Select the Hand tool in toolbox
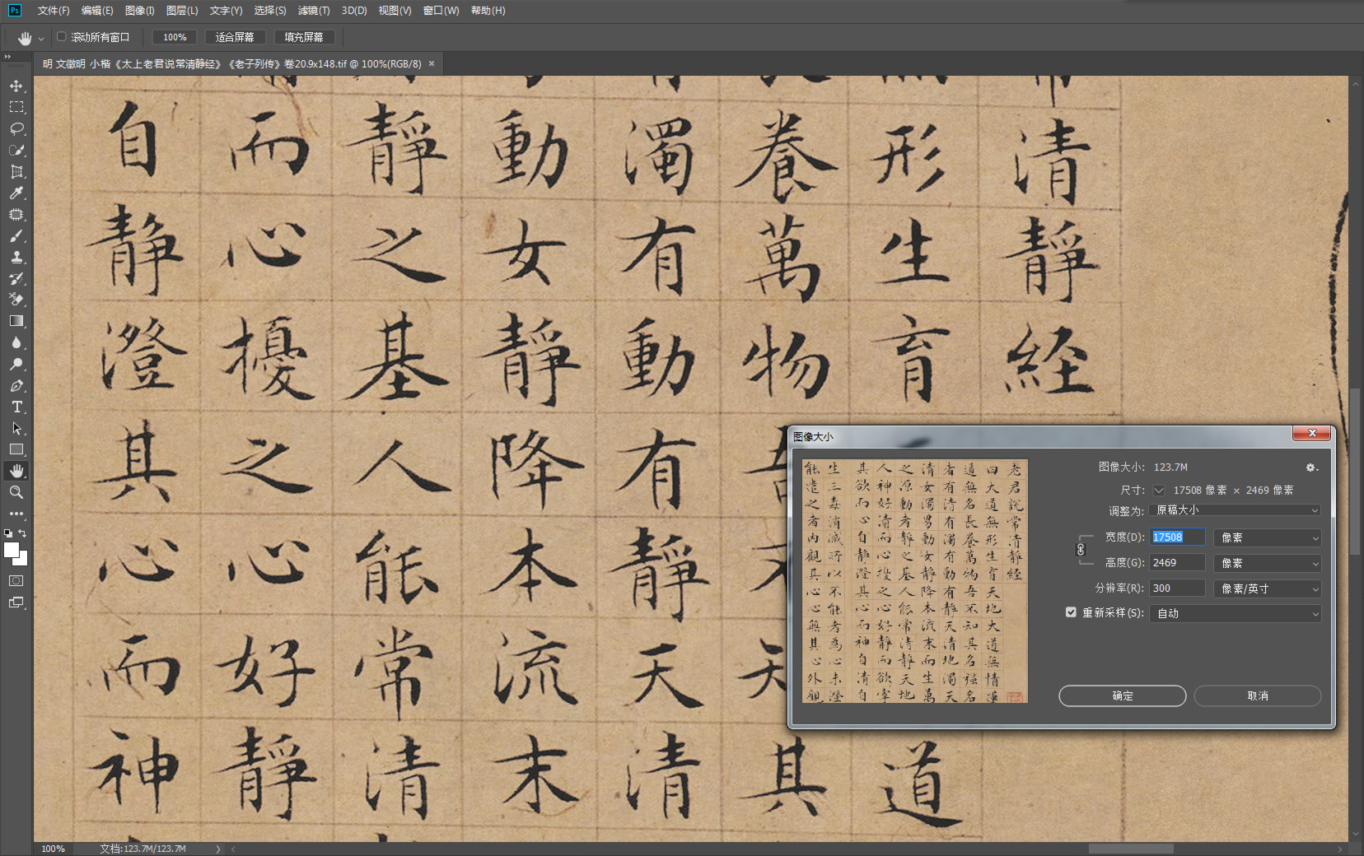The height and width of the screenshot is (856, 1364). coord(16,471)
